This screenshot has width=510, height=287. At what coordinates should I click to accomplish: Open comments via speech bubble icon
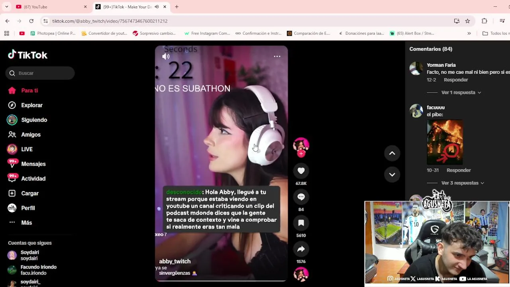301,197
